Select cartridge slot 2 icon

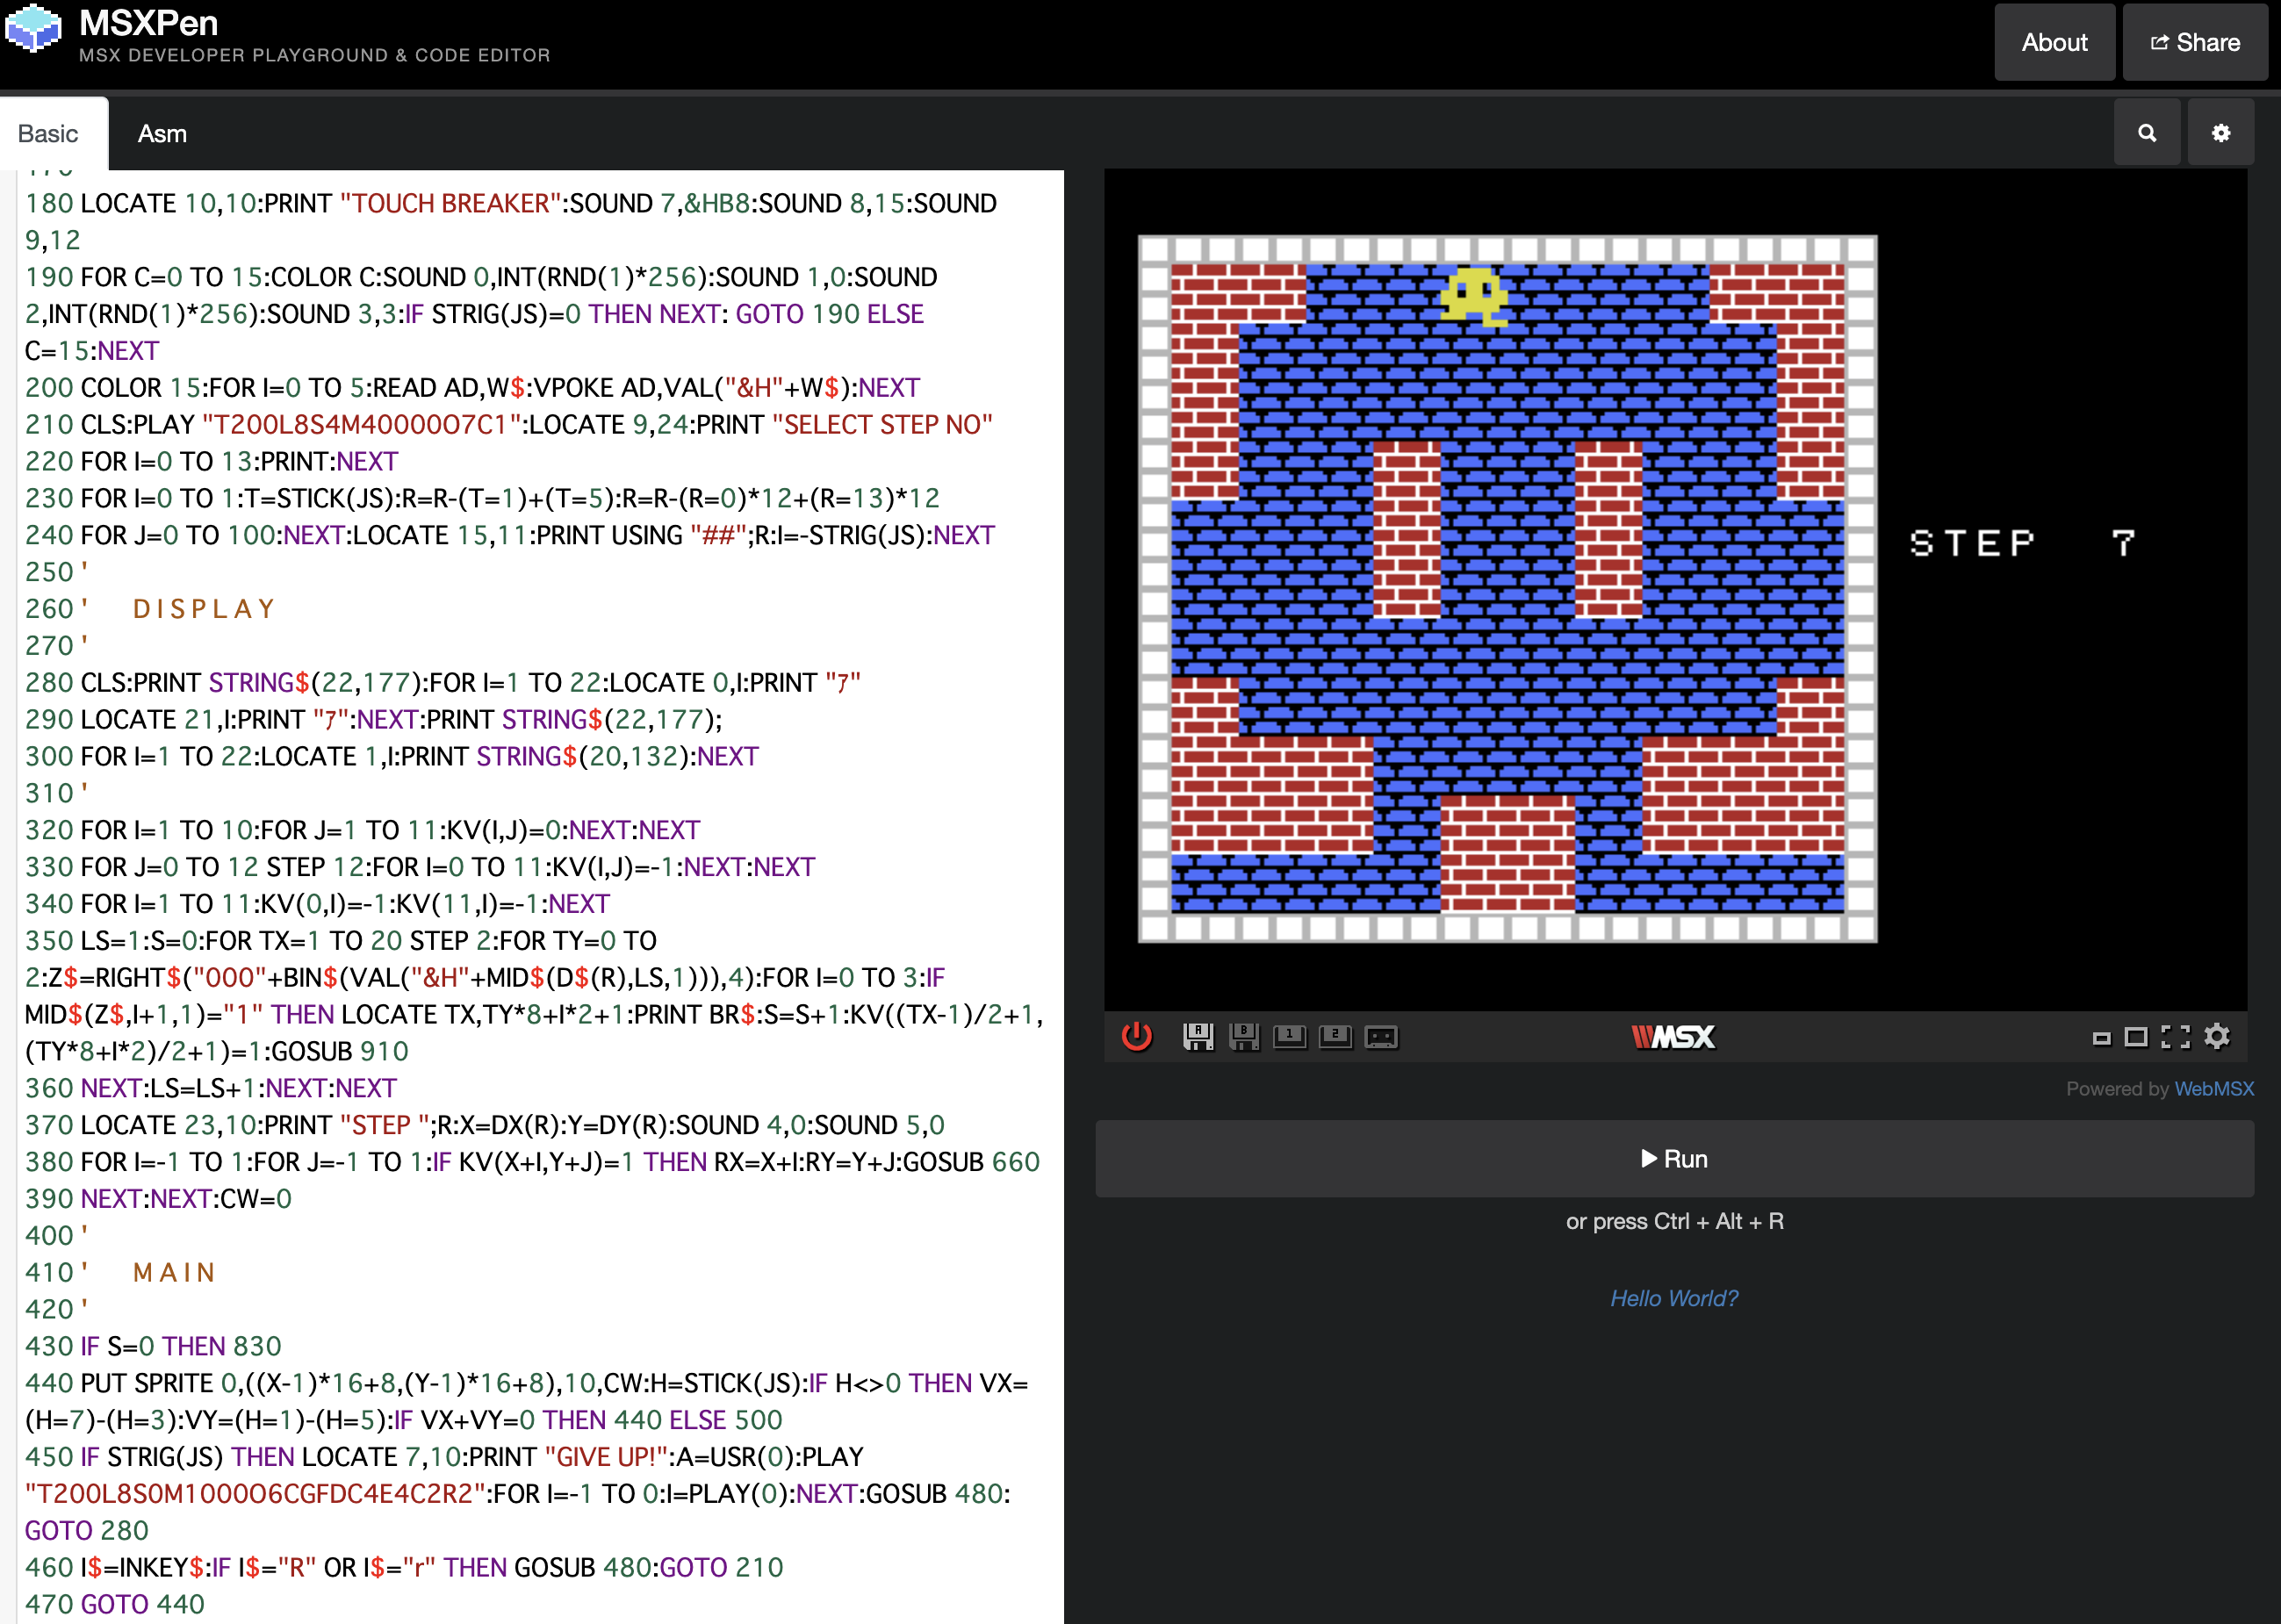[x=1336, y=1036]
